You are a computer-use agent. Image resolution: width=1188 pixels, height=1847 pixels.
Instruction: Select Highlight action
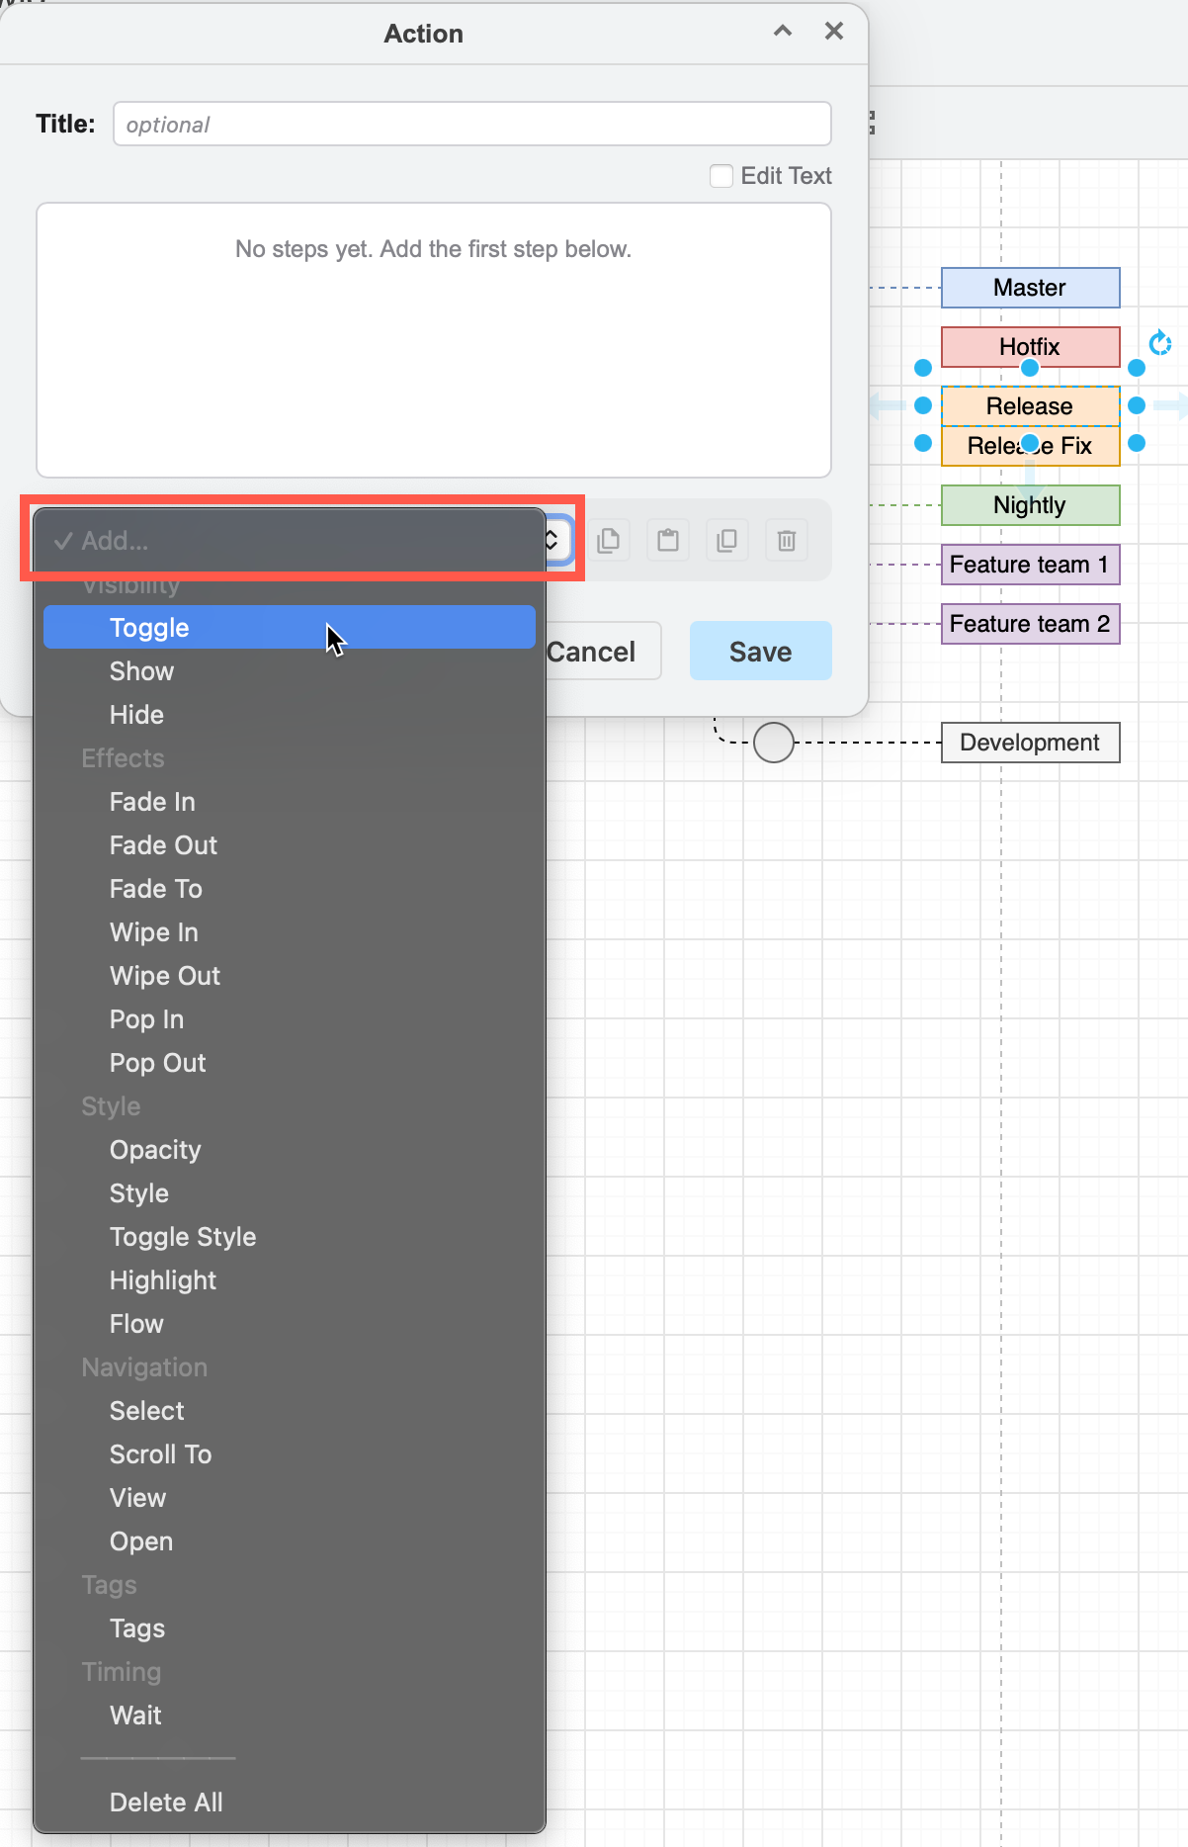coord(289,1279)
